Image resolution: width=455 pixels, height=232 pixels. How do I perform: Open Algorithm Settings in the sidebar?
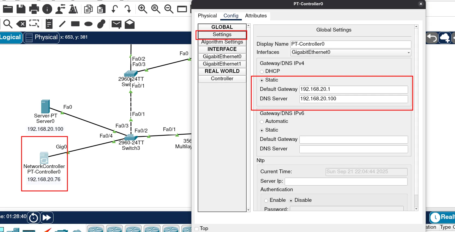pos(222,42)
